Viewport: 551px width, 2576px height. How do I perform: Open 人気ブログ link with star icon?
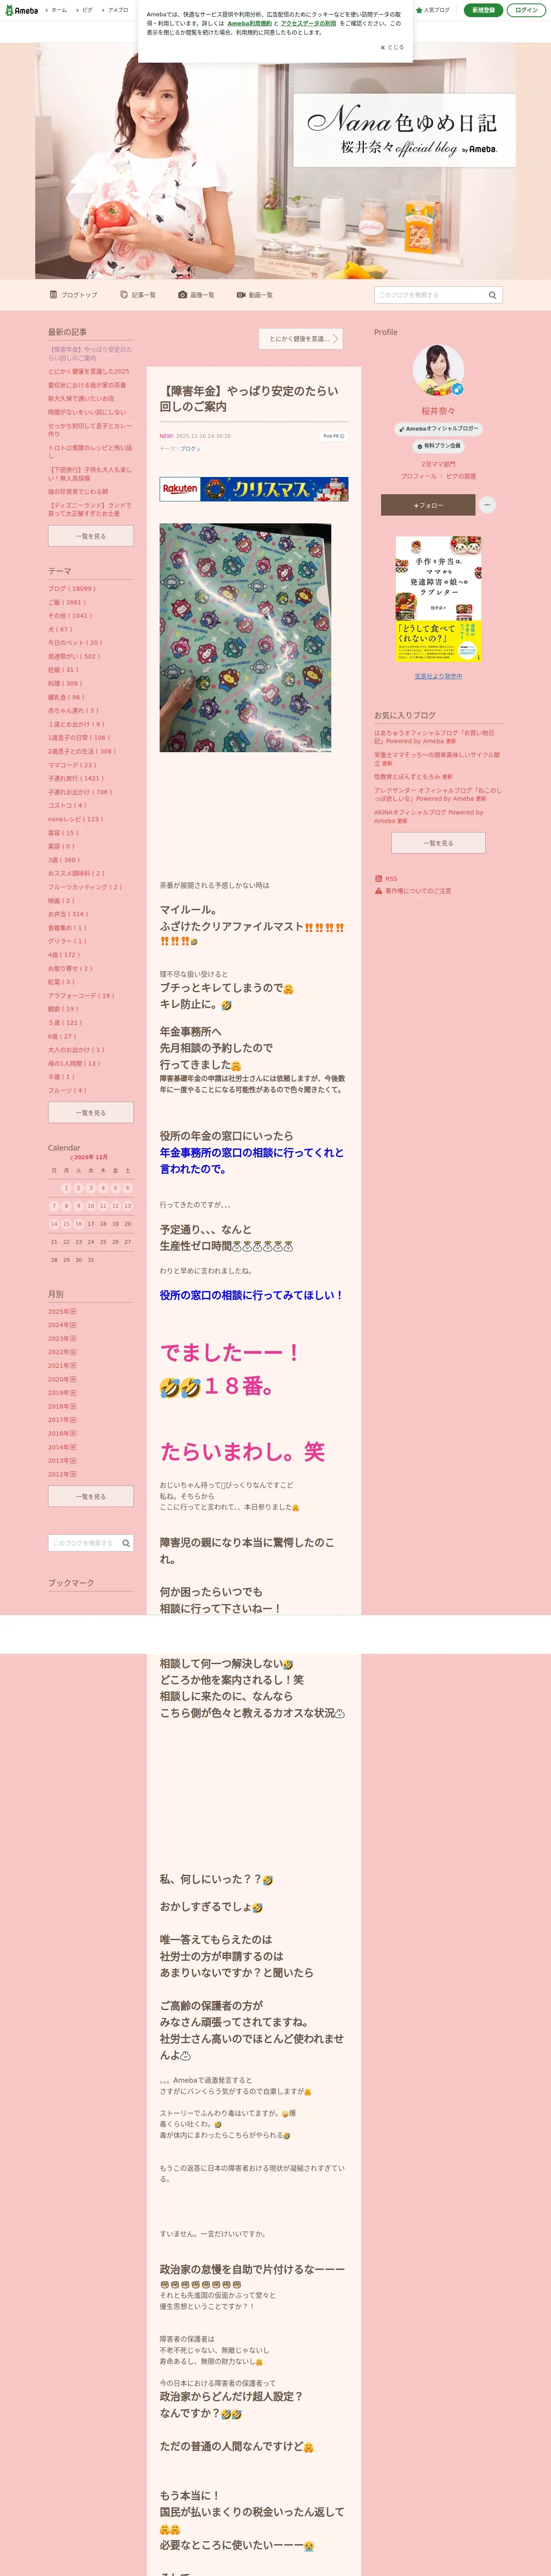tap(433, 10)
